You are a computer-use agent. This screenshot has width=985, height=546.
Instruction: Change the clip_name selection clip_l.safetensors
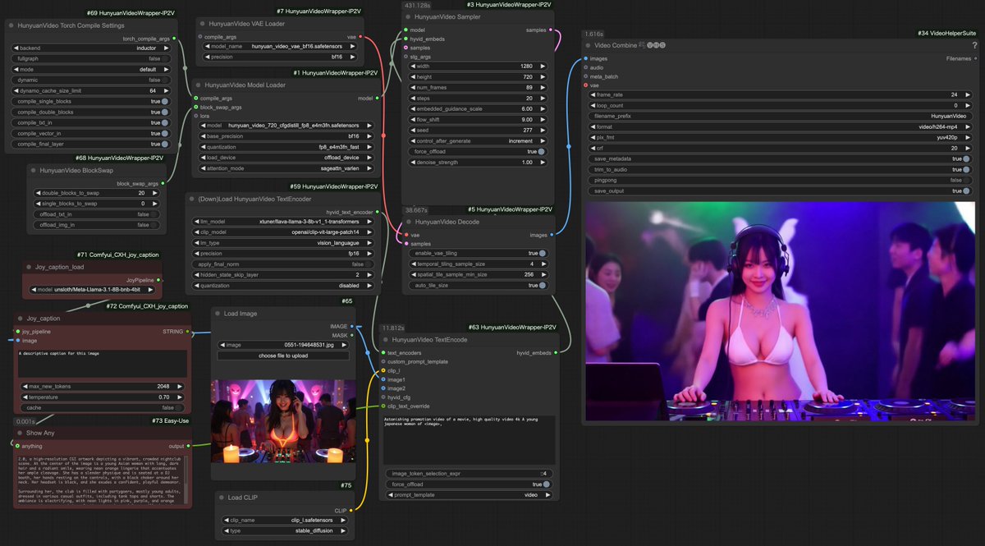pos(285,520)
